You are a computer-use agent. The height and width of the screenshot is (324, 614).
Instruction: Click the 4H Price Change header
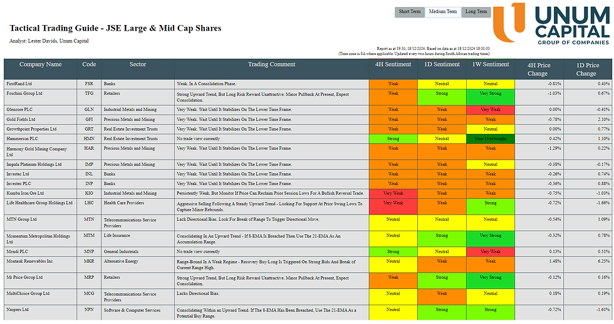point(539,69)
